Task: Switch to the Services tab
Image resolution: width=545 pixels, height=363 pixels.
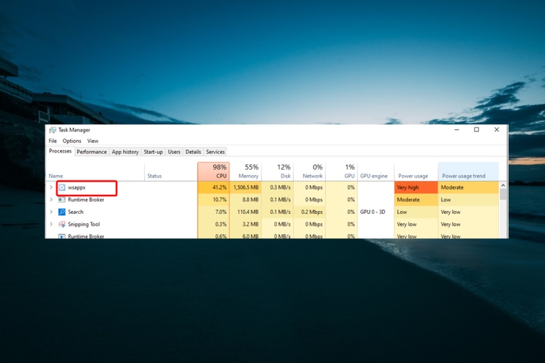Action: tap(215, 152)
